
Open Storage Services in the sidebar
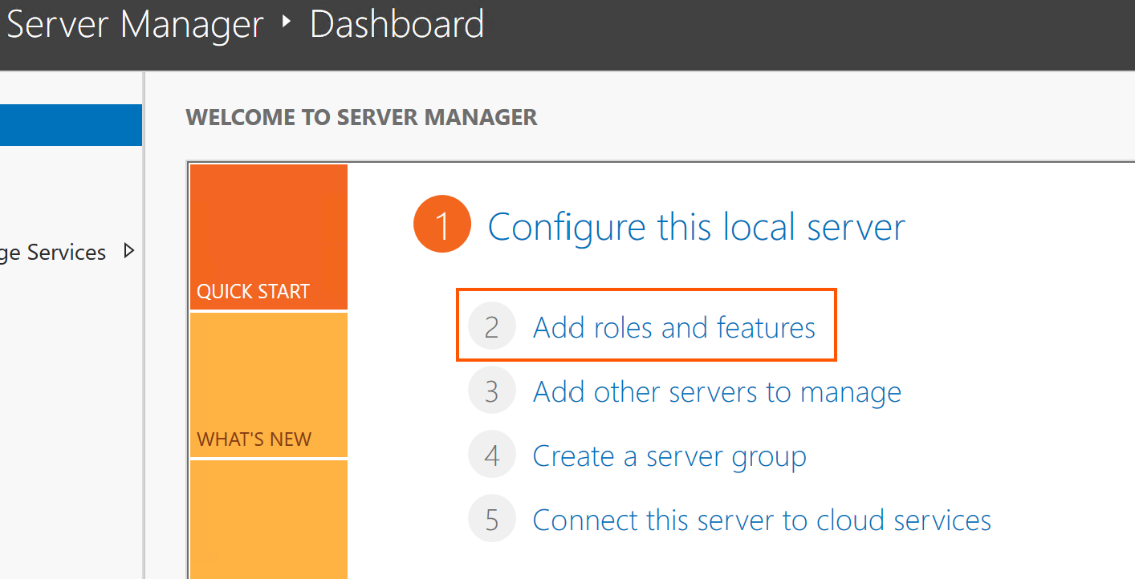tap(53, 253)
